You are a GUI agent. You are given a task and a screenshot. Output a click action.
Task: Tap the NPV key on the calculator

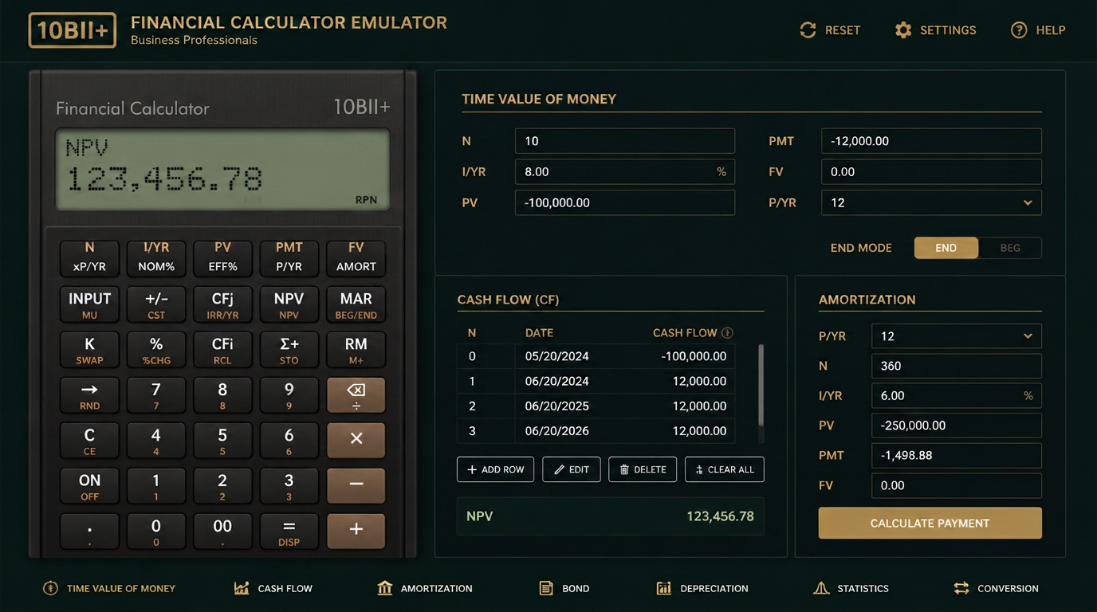pos(289,304)
